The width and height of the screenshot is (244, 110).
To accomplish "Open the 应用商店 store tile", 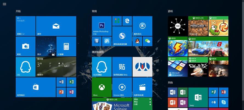I will click(x=36, y=87).
